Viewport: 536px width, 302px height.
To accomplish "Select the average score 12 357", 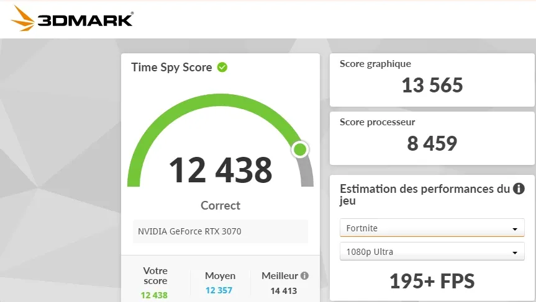I will (x=220, y=291).
